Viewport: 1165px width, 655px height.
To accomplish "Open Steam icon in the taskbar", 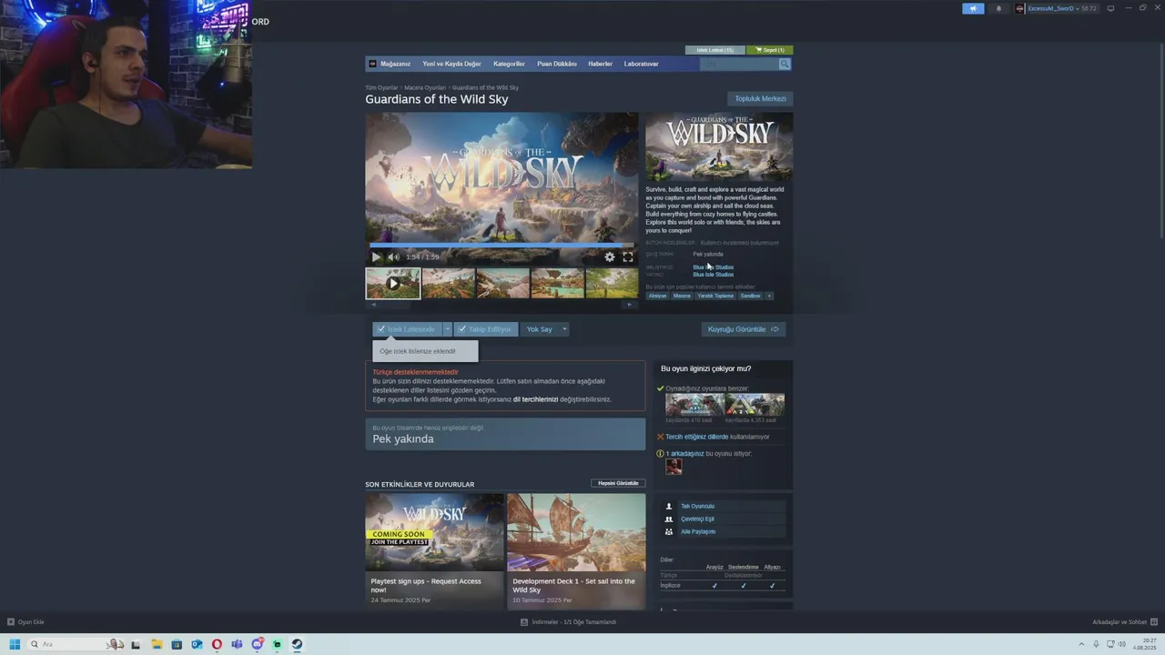I will pyautogui.click(x=297, y=644).
